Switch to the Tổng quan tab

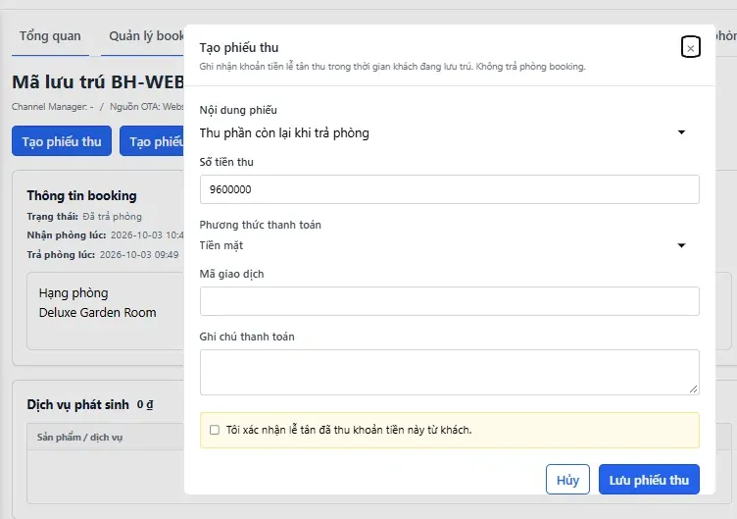coord(50,36)
